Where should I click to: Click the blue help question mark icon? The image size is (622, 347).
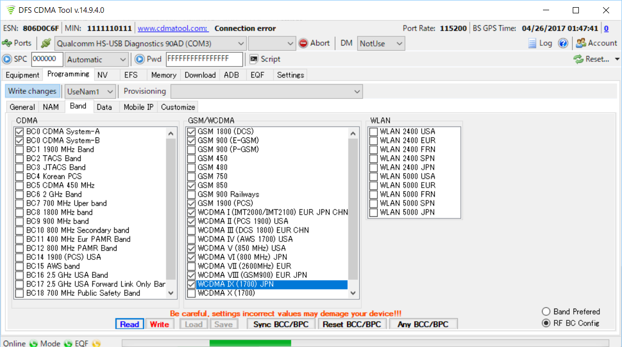pos(563,44)
